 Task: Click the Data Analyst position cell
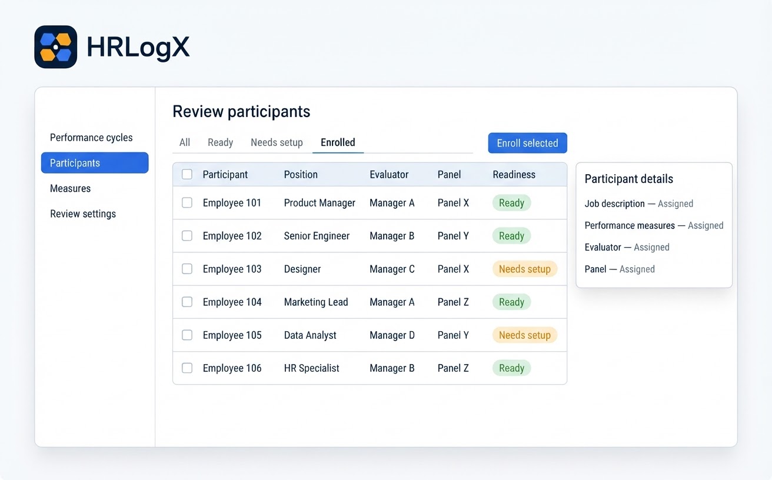310,335
